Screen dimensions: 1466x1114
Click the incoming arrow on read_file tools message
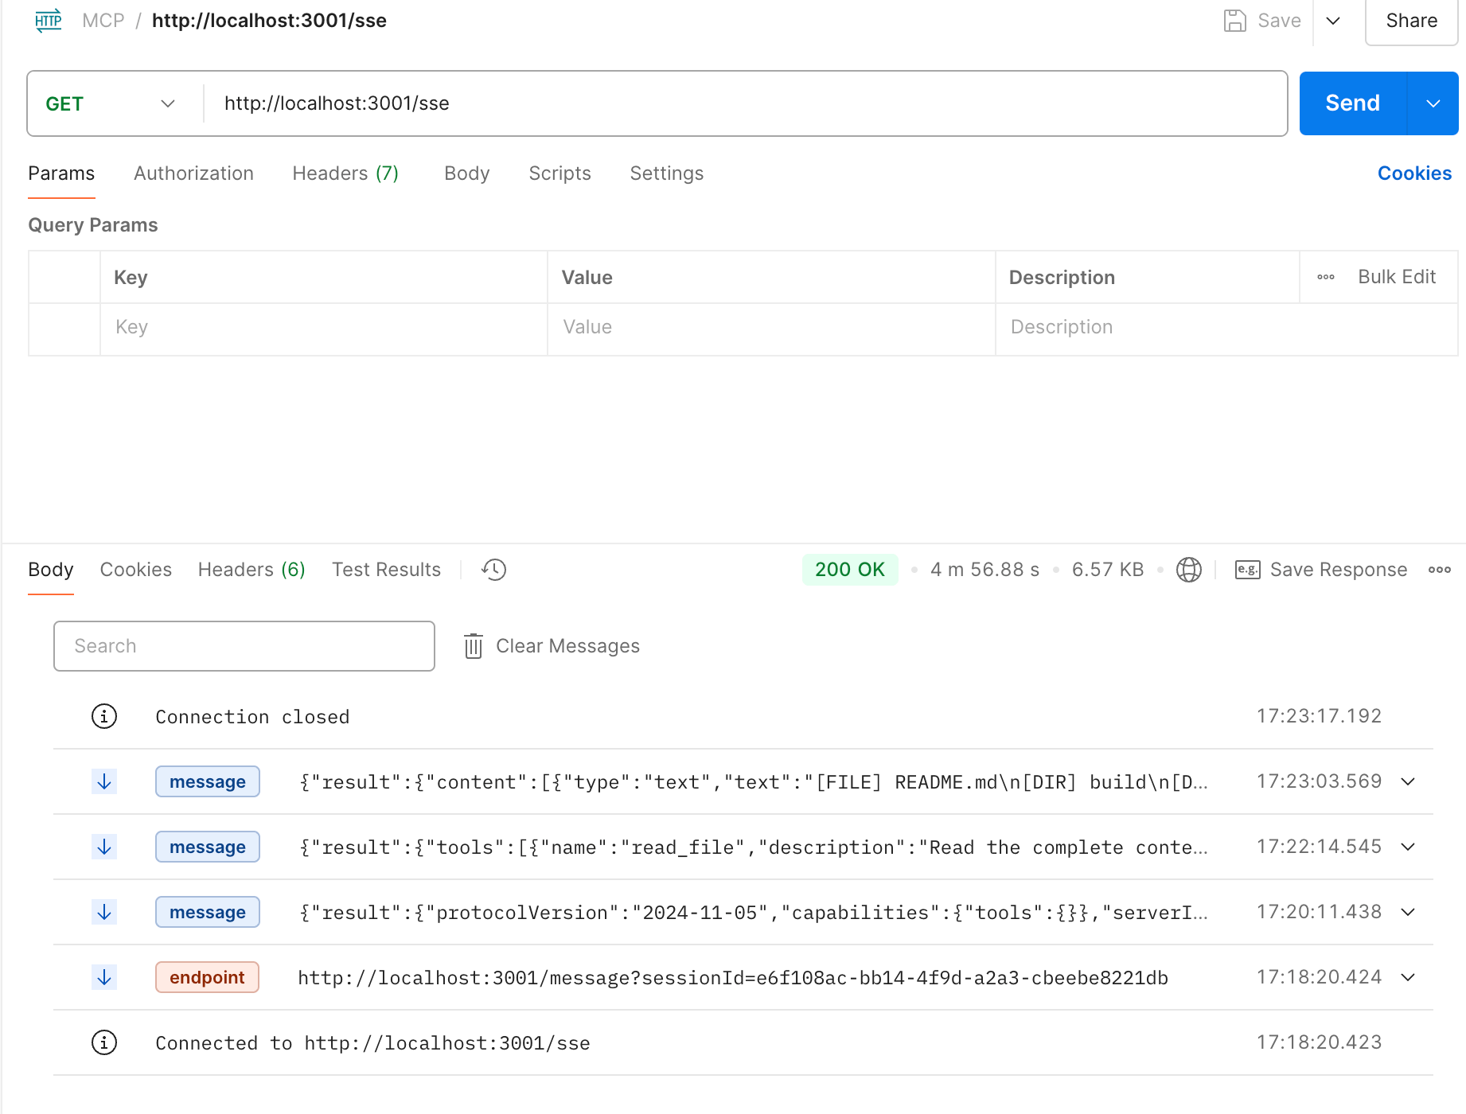104,847
